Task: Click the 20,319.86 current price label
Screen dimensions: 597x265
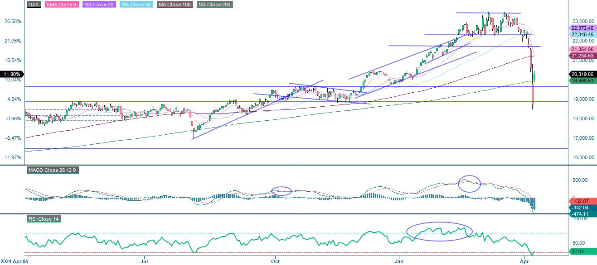Action: (582, 74)
